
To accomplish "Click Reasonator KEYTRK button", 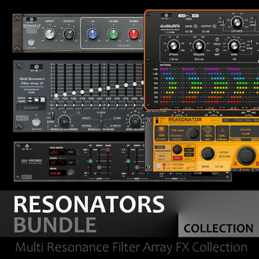I will coord(161,133).
